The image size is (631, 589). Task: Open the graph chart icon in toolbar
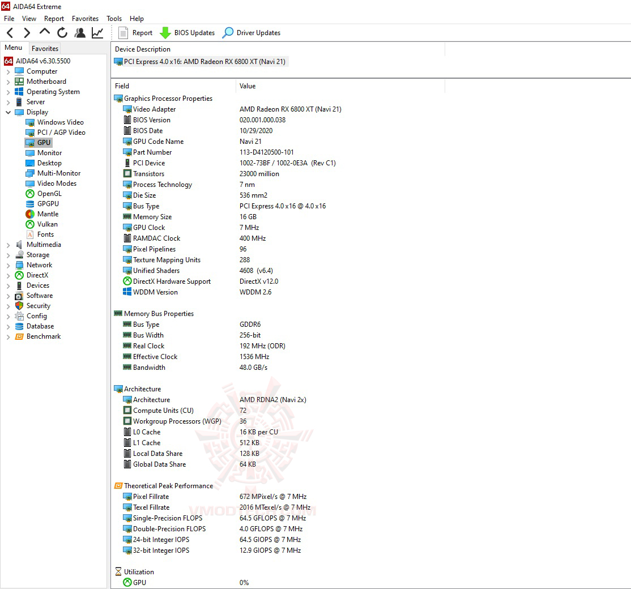[97, 33]
